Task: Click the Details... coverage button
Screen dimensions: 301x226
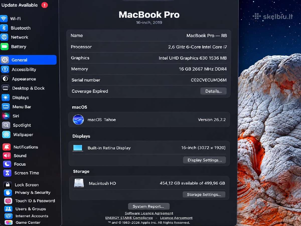Action: click(213, 91)
